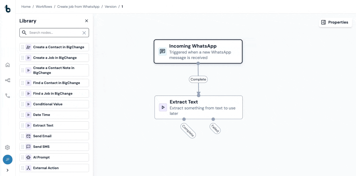Click the Incoming WhatsApp message icon

pos(162,52)
